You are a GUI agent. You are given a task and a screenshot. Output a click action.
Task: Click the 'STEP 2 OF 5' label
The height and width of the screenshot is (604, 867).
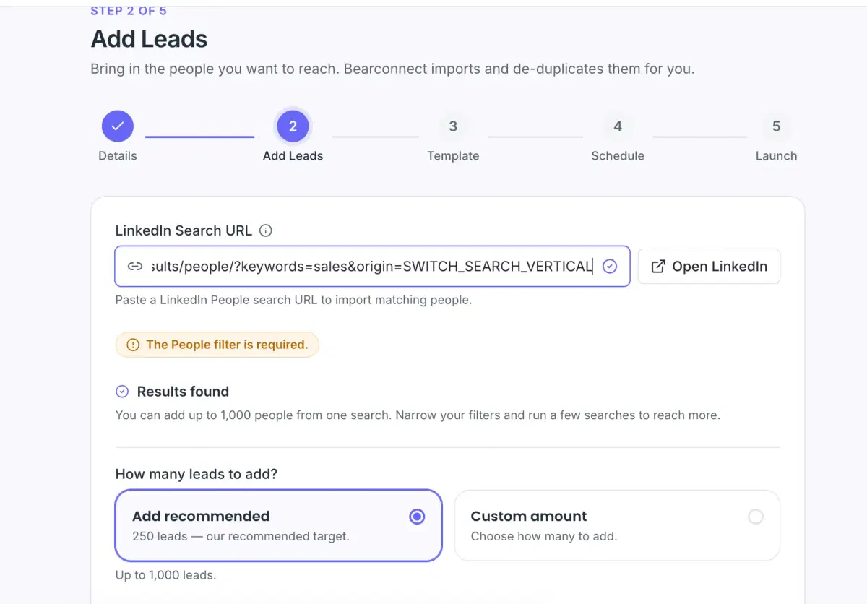pos(129,11)
